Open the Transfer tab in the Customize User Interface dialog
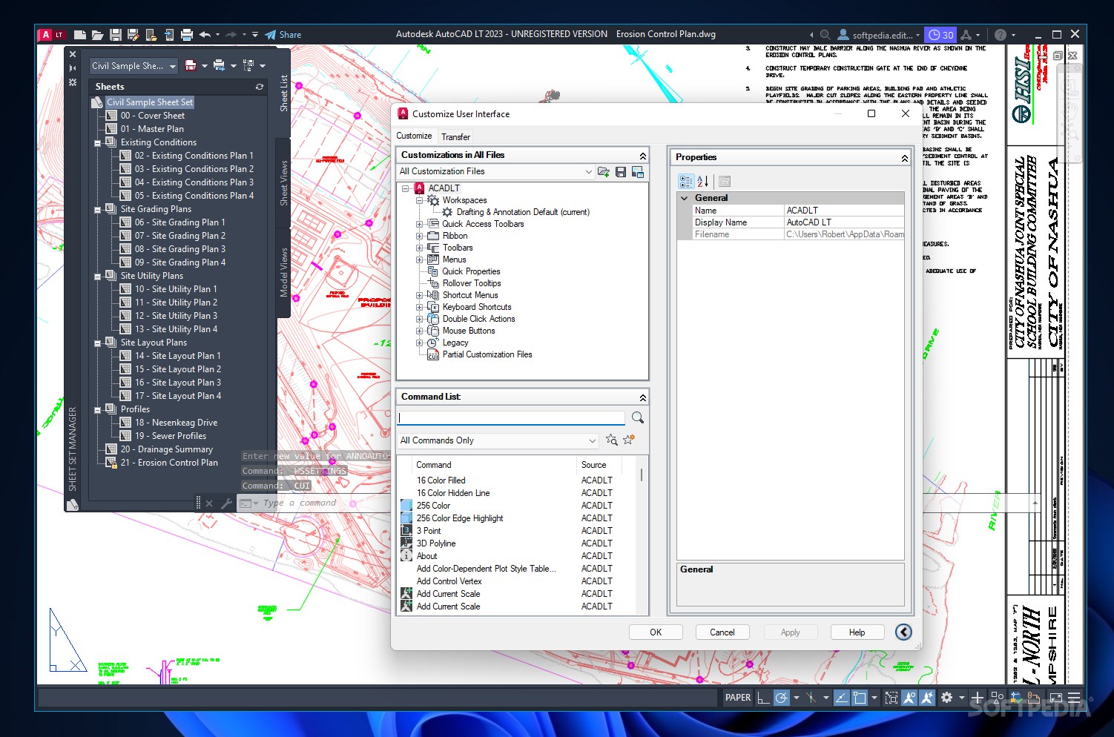 [455, 136]
